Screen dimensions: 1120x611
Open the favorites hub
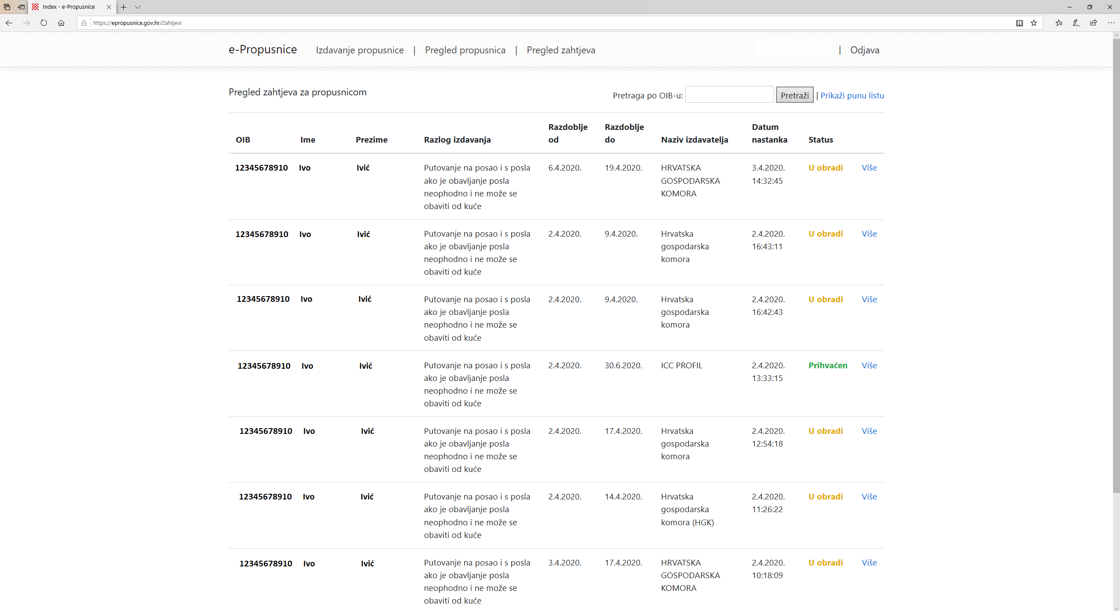(x=1059, y=23)
